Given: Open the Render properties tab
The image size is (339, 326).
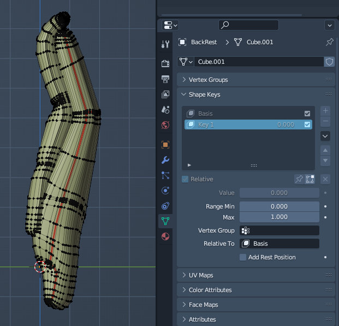Looking at the screenshot, I should pyautogui.click(x=166, y=63).
